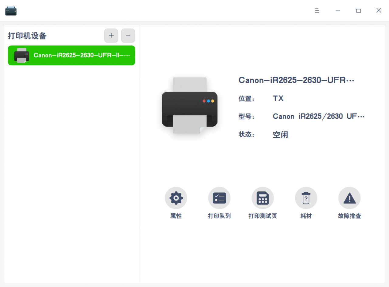Image resolution: width=389 pixels, height=287 pixels.
Task: Click the warning triangle troubleshooting icon
Action: [x=349, y=198]
